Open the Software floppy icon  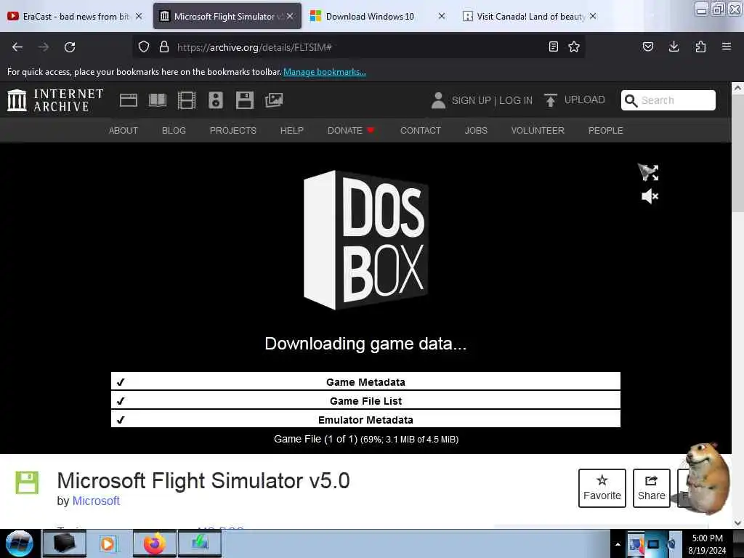point(245,100)
